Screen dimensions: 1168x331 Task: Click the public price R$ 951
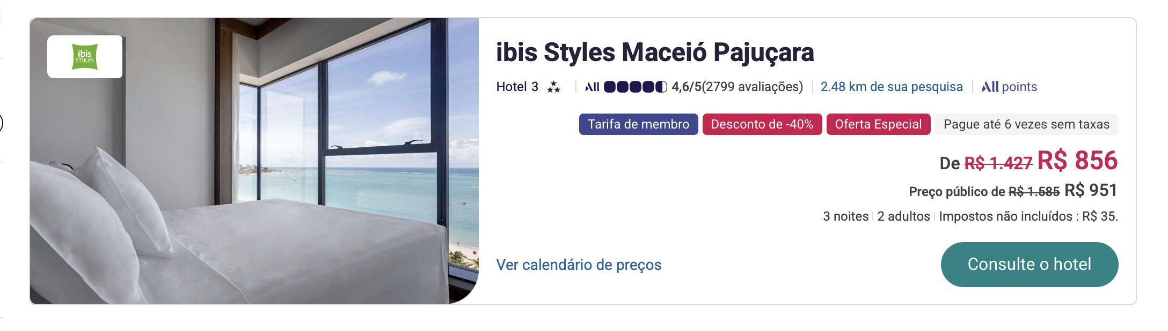(1091, 191)
